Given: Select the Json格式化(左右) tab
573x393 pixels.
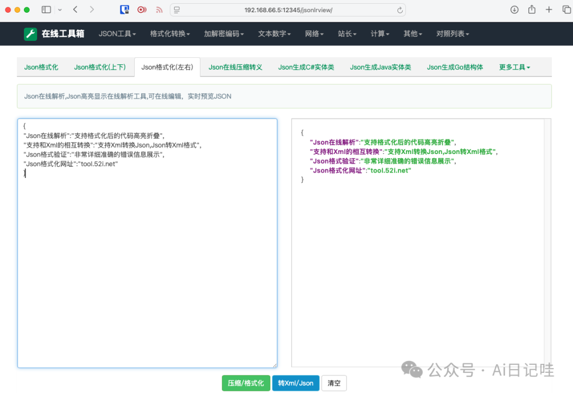Looking at the screenshot, I should [167, 67].
